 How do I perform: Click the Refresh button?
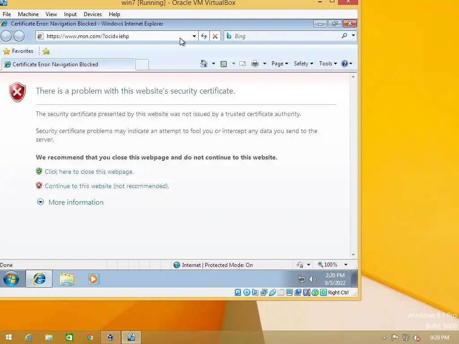tap(204, 36)
